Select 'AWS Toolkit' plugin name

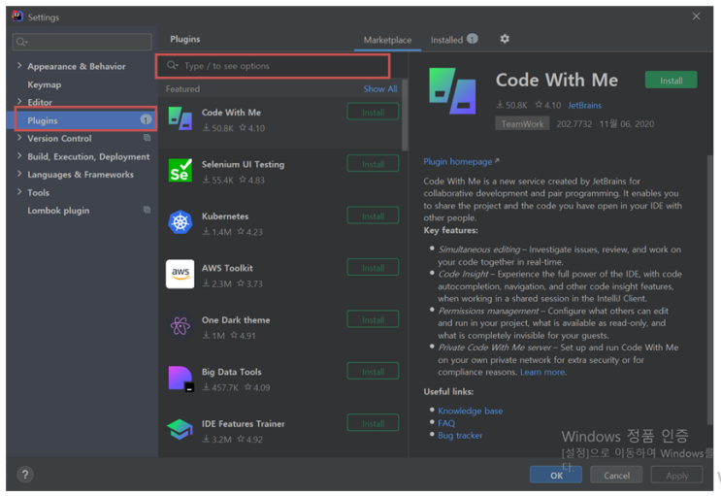click(227, 268)
